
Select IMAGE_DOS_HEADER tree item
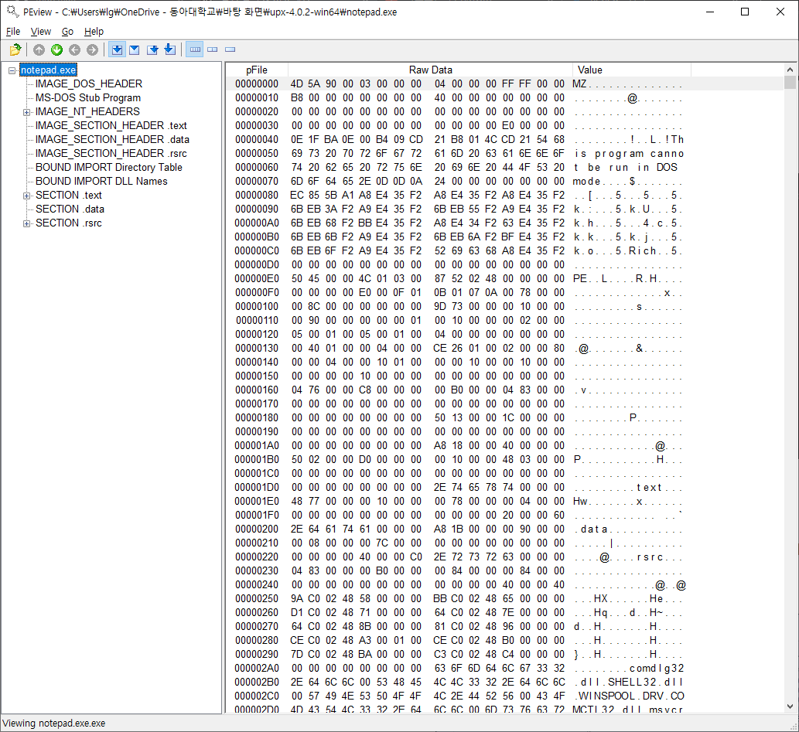(89, 84)
